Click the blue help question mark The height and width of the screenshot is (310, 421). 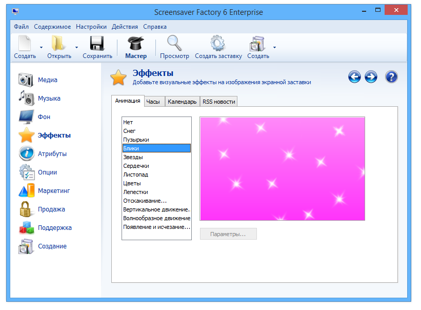tap(391, 77)
